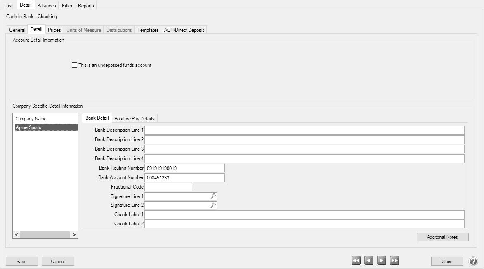The width and height of the screenshot is (484, 269).
Task: Open the Signature Line 2 lookup magnifier
Action: [213, 205]
